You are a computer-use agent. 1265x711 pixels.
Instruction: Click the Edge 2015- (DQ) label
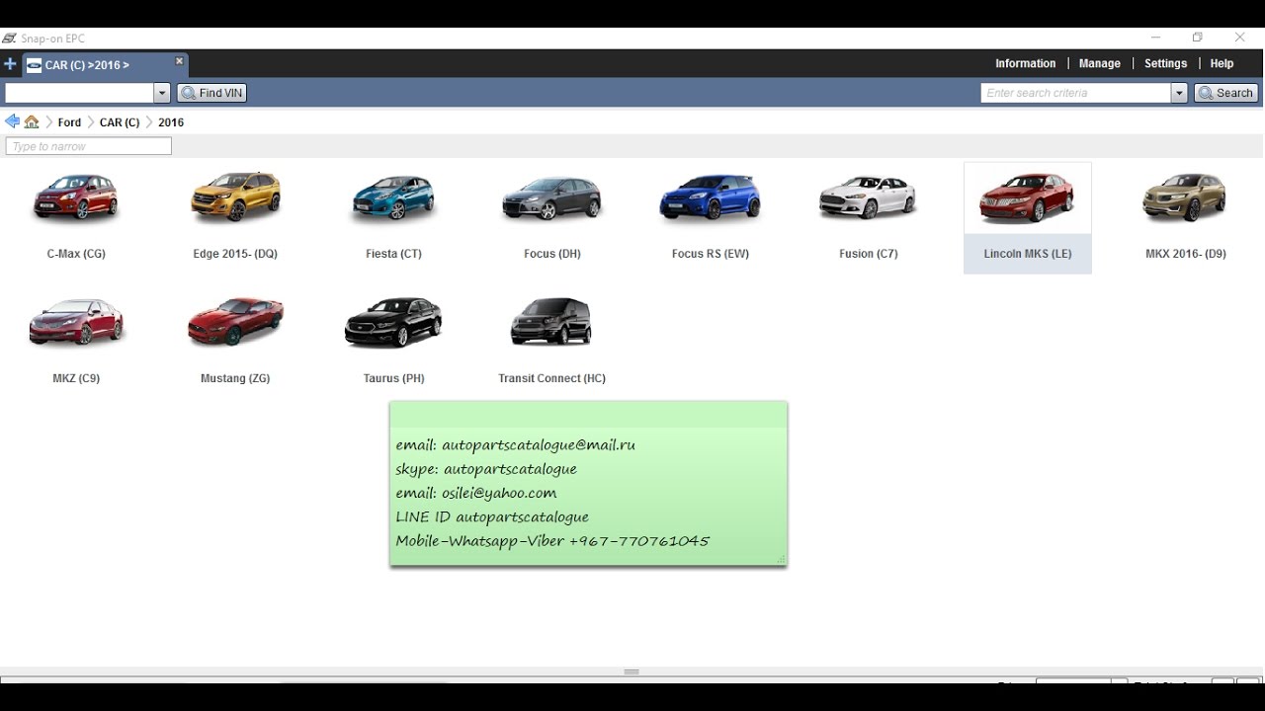click(x=235, y=254)
